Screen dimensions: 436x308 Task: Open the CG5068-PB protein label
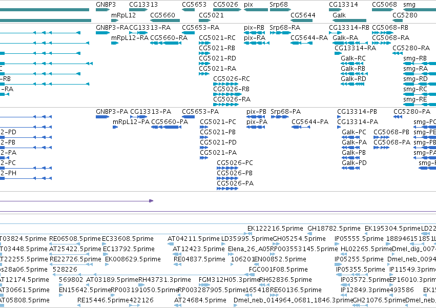391,132
